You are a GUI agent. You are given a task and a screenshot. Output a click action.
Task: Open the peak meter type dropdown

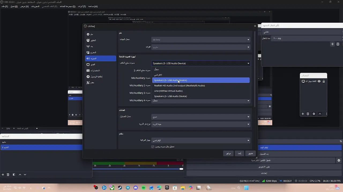[201, 124]
